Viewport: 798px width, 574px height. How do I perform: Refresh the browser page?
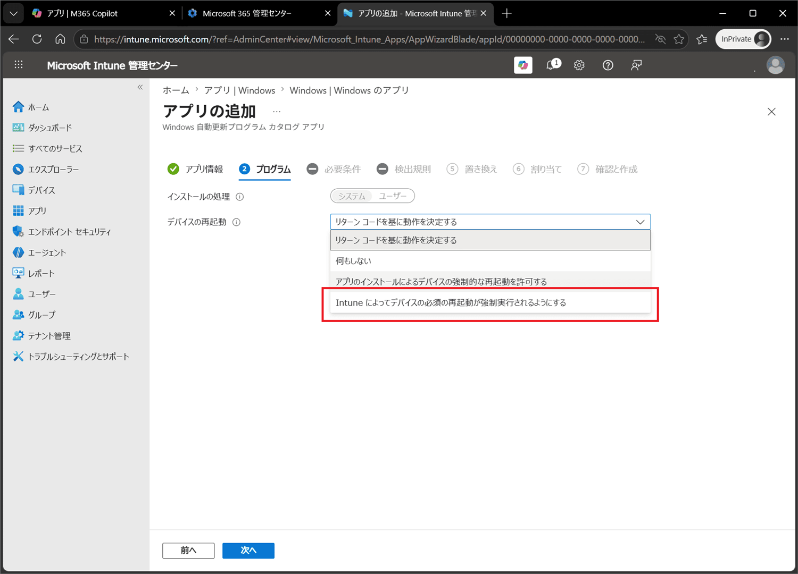coord(37,39)
